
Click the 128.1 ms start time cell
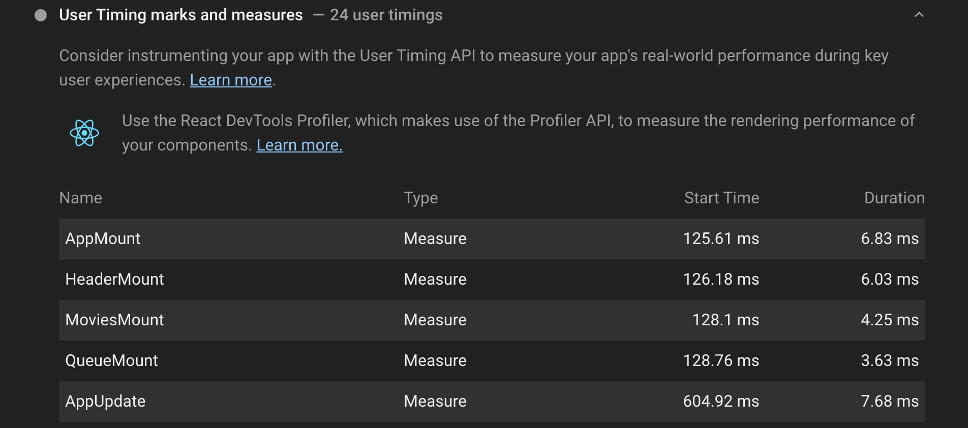click(x=725, y=320)
